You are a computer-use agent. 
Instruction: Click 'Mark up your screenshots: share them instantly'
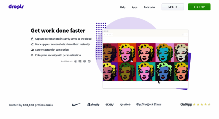(63, 44)
